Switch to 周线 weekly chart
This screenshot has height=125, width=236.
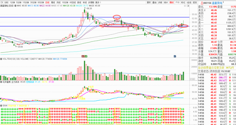(x=53, y=2)
